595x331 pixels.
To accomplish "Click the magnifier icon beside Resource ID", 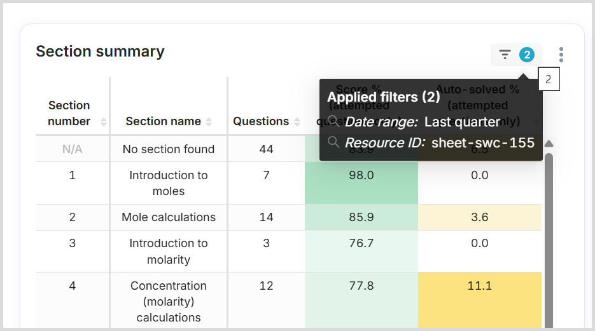I will pos(333,142).
